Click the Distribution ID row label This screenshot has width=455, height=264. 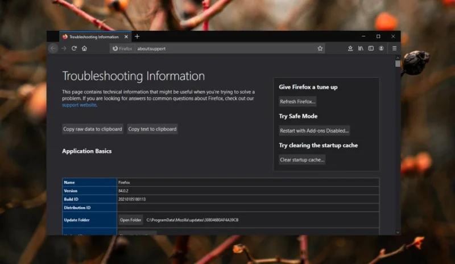click(77, 208)
